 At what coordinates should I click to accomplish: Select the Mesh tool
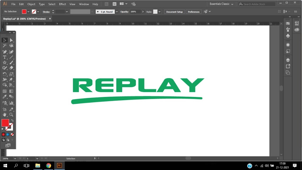pyautogui.click(x=4, y=91)
